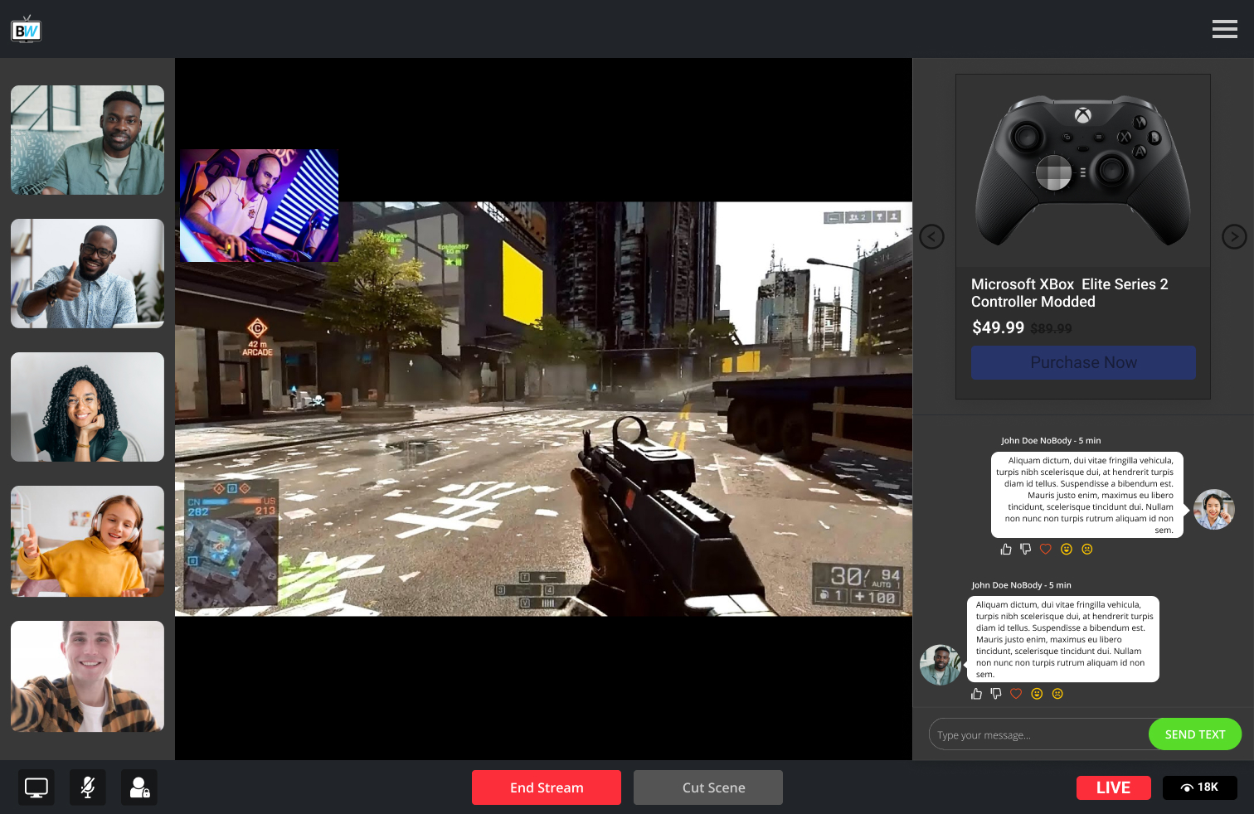Click the Microsoft XBox Elite Series 2 title

[x=1070, y=293]
